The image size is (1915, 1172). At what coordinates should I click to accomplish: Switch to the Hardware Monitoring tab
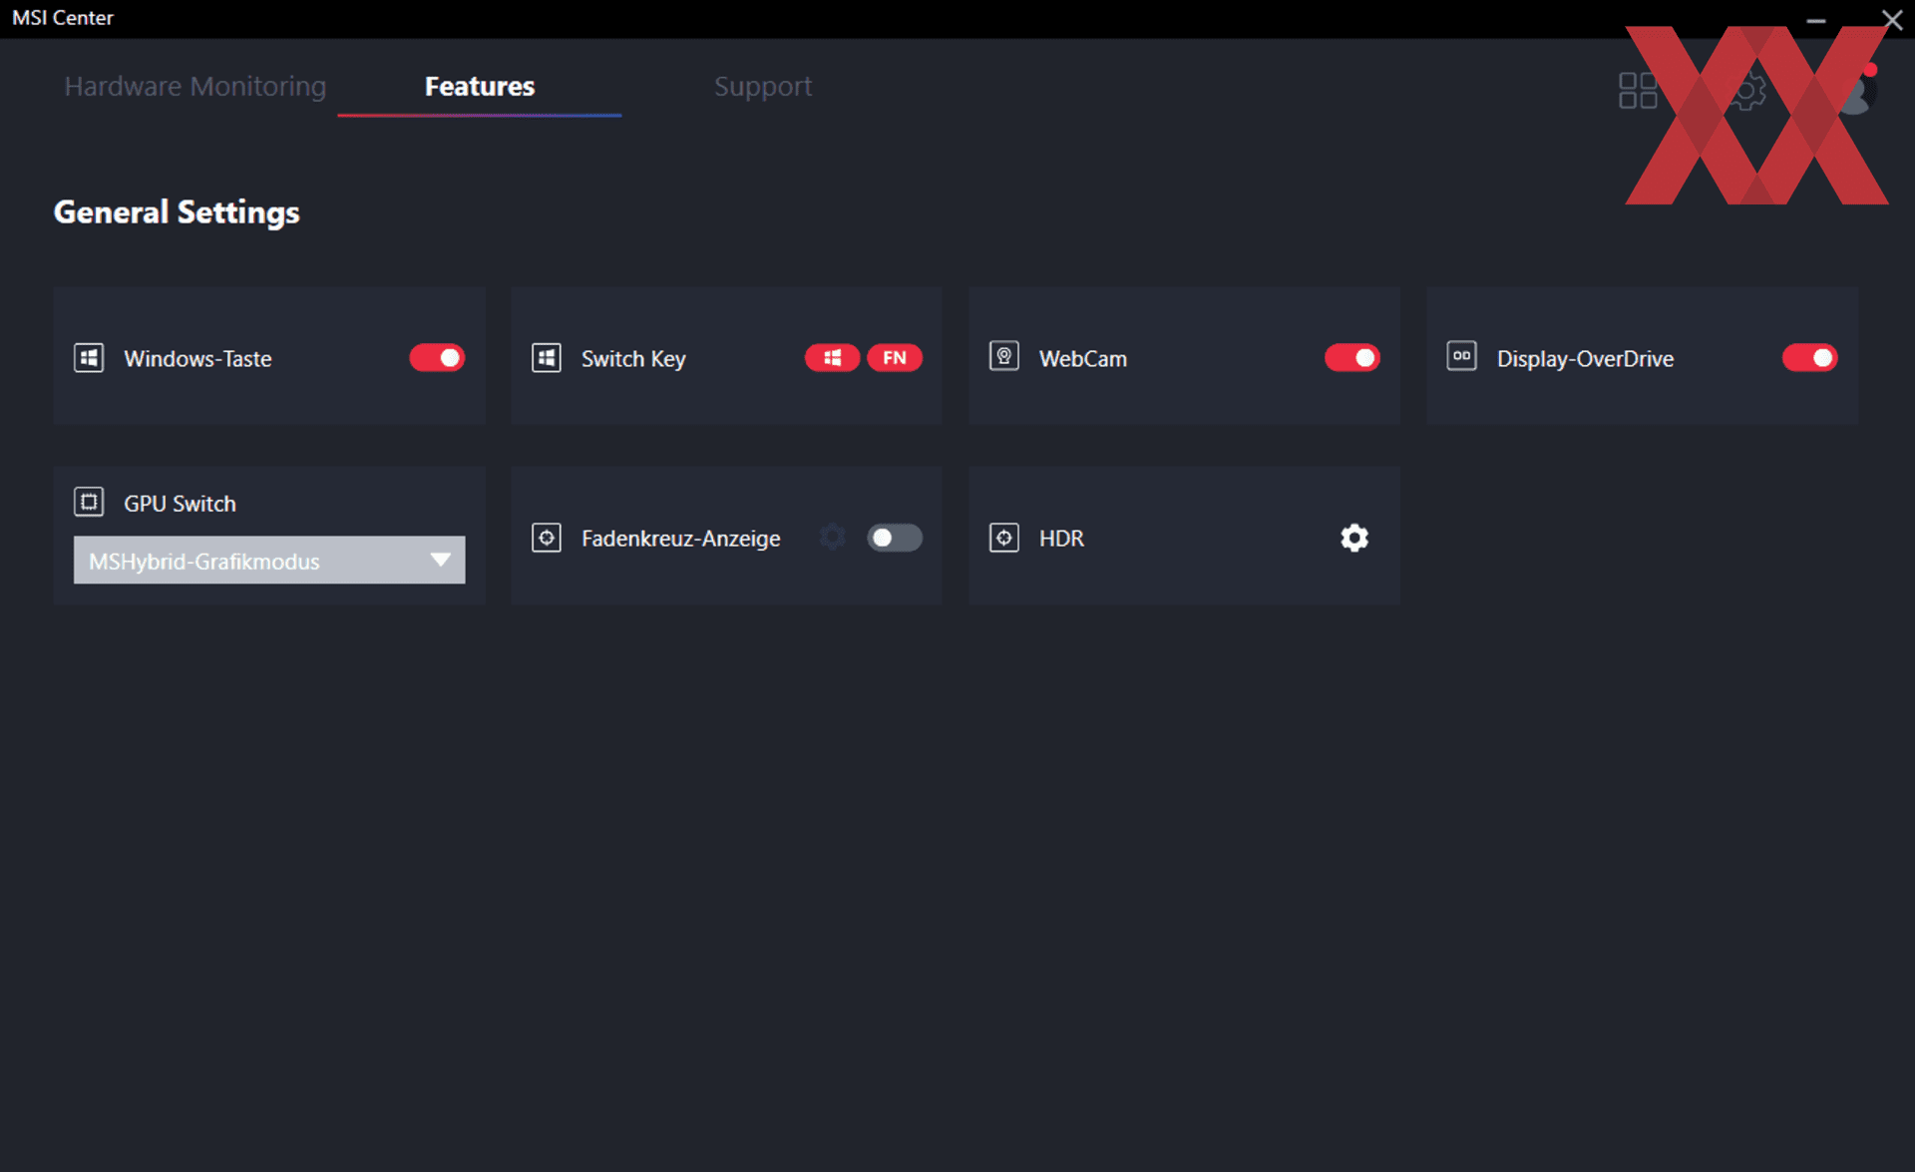(x=195, y=87)
